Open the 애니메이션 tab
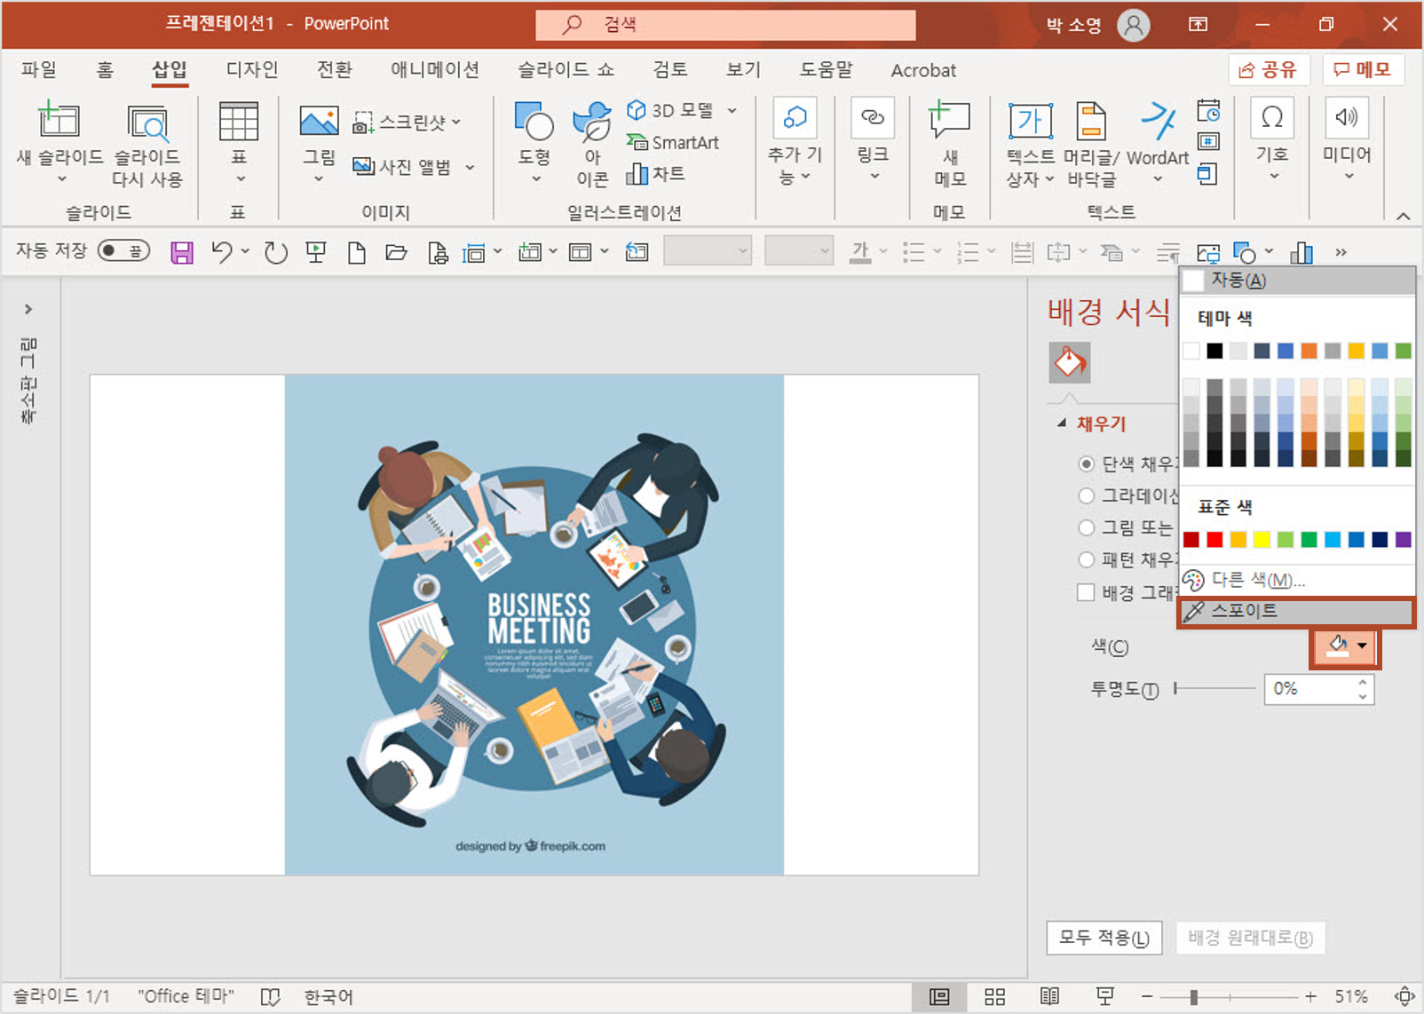Viewport: 1424px width, 1014px height. [434, 70]
